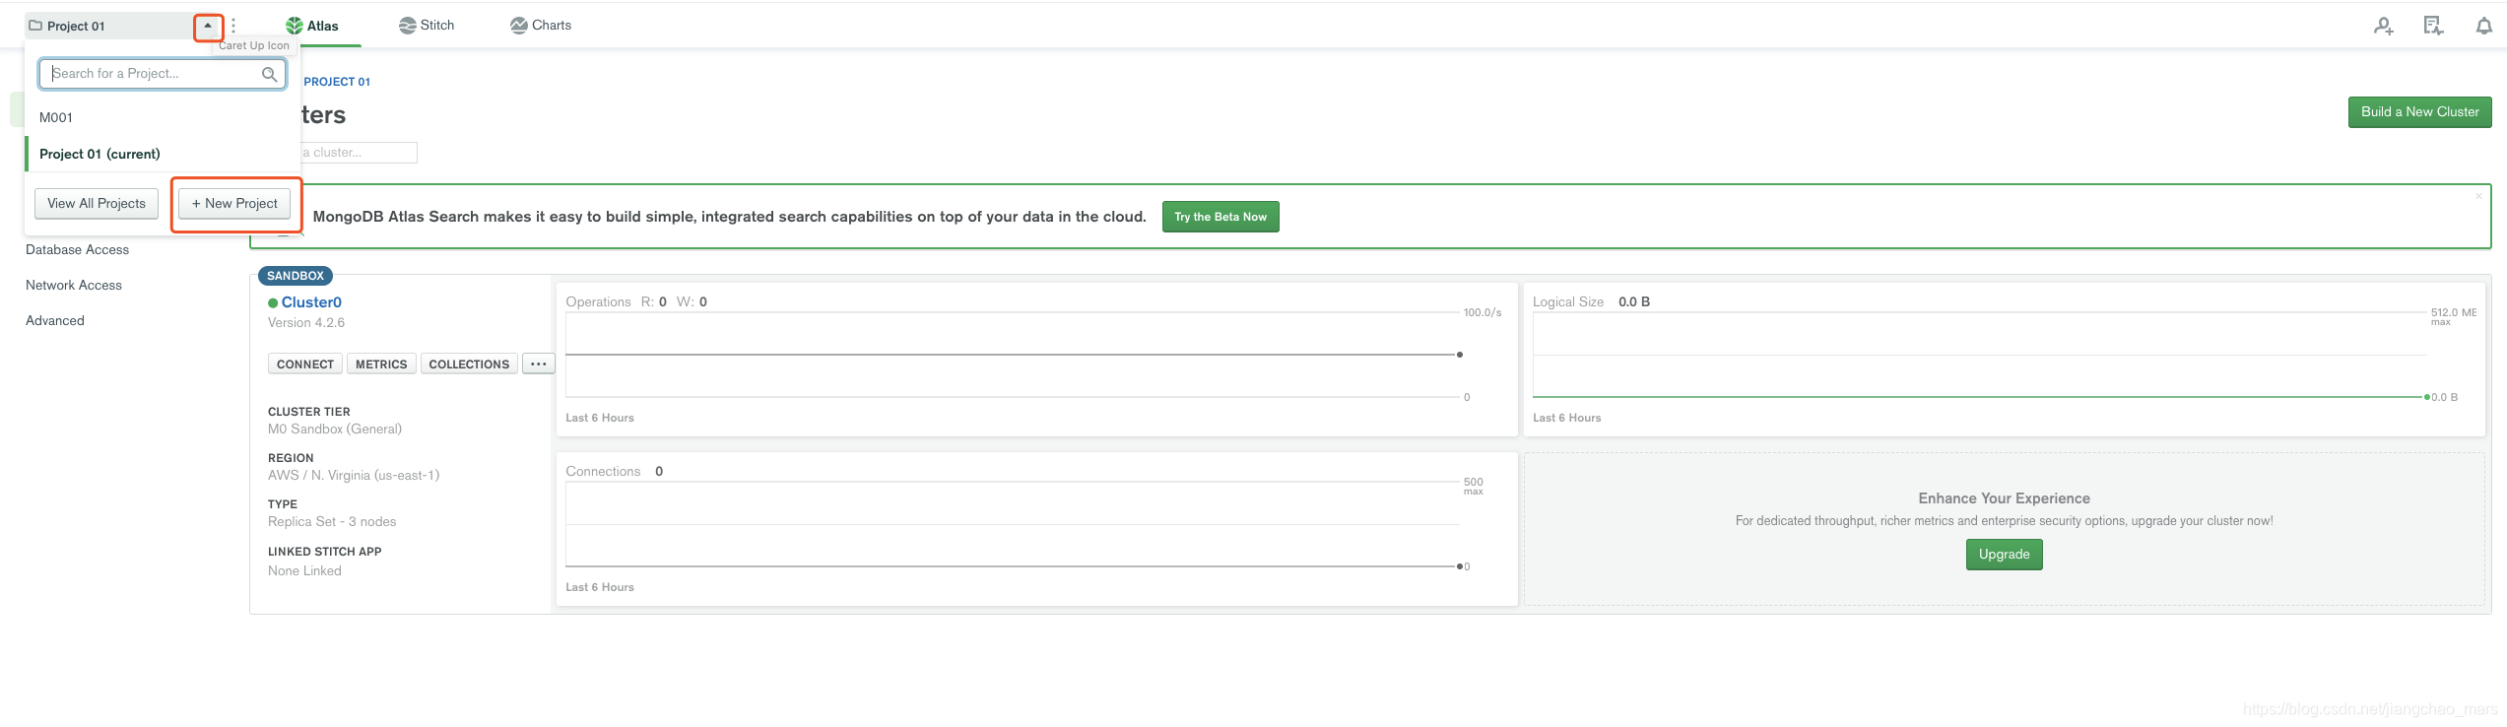Open the activity feed icon
Viewport: 2507px width, 727px height.
pos(2433,26)
